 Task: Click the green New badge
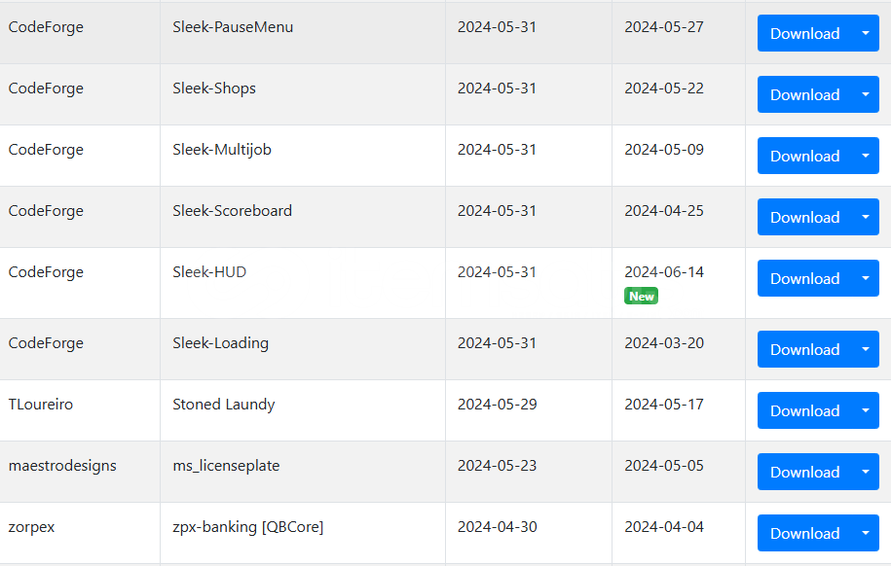pos(641,297)
